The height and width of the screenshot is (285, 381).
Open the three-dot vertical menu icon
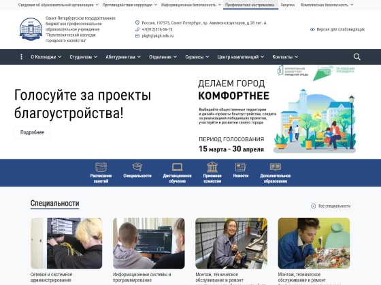(21, 57)
